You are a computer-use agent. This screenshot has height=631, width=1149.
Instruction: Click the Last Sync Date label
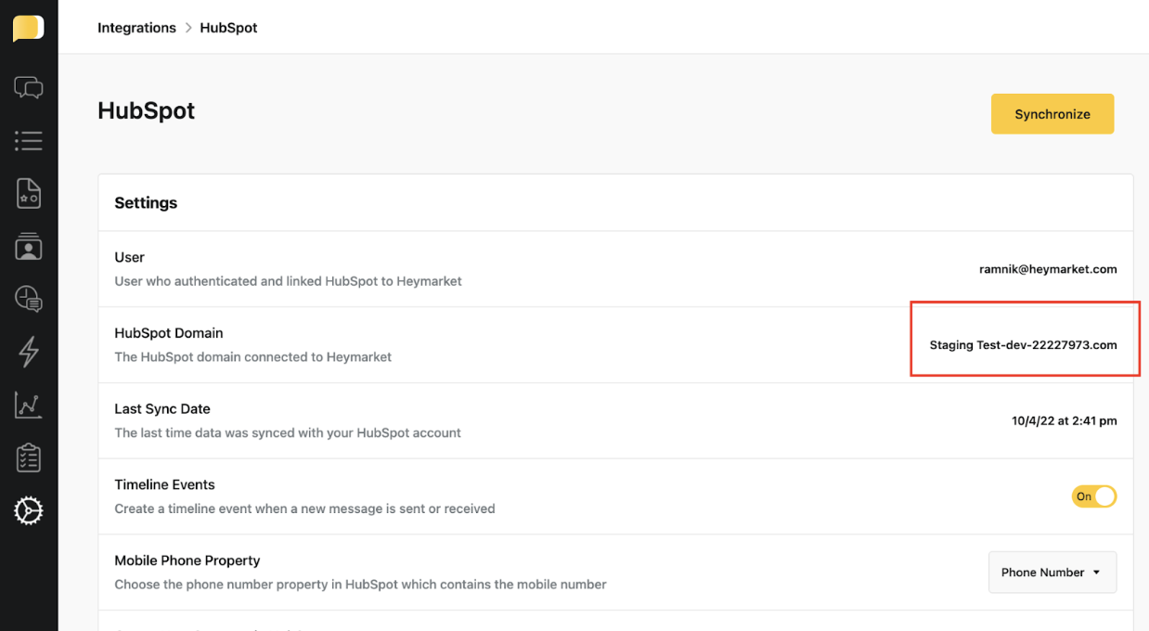click(162, 408)
